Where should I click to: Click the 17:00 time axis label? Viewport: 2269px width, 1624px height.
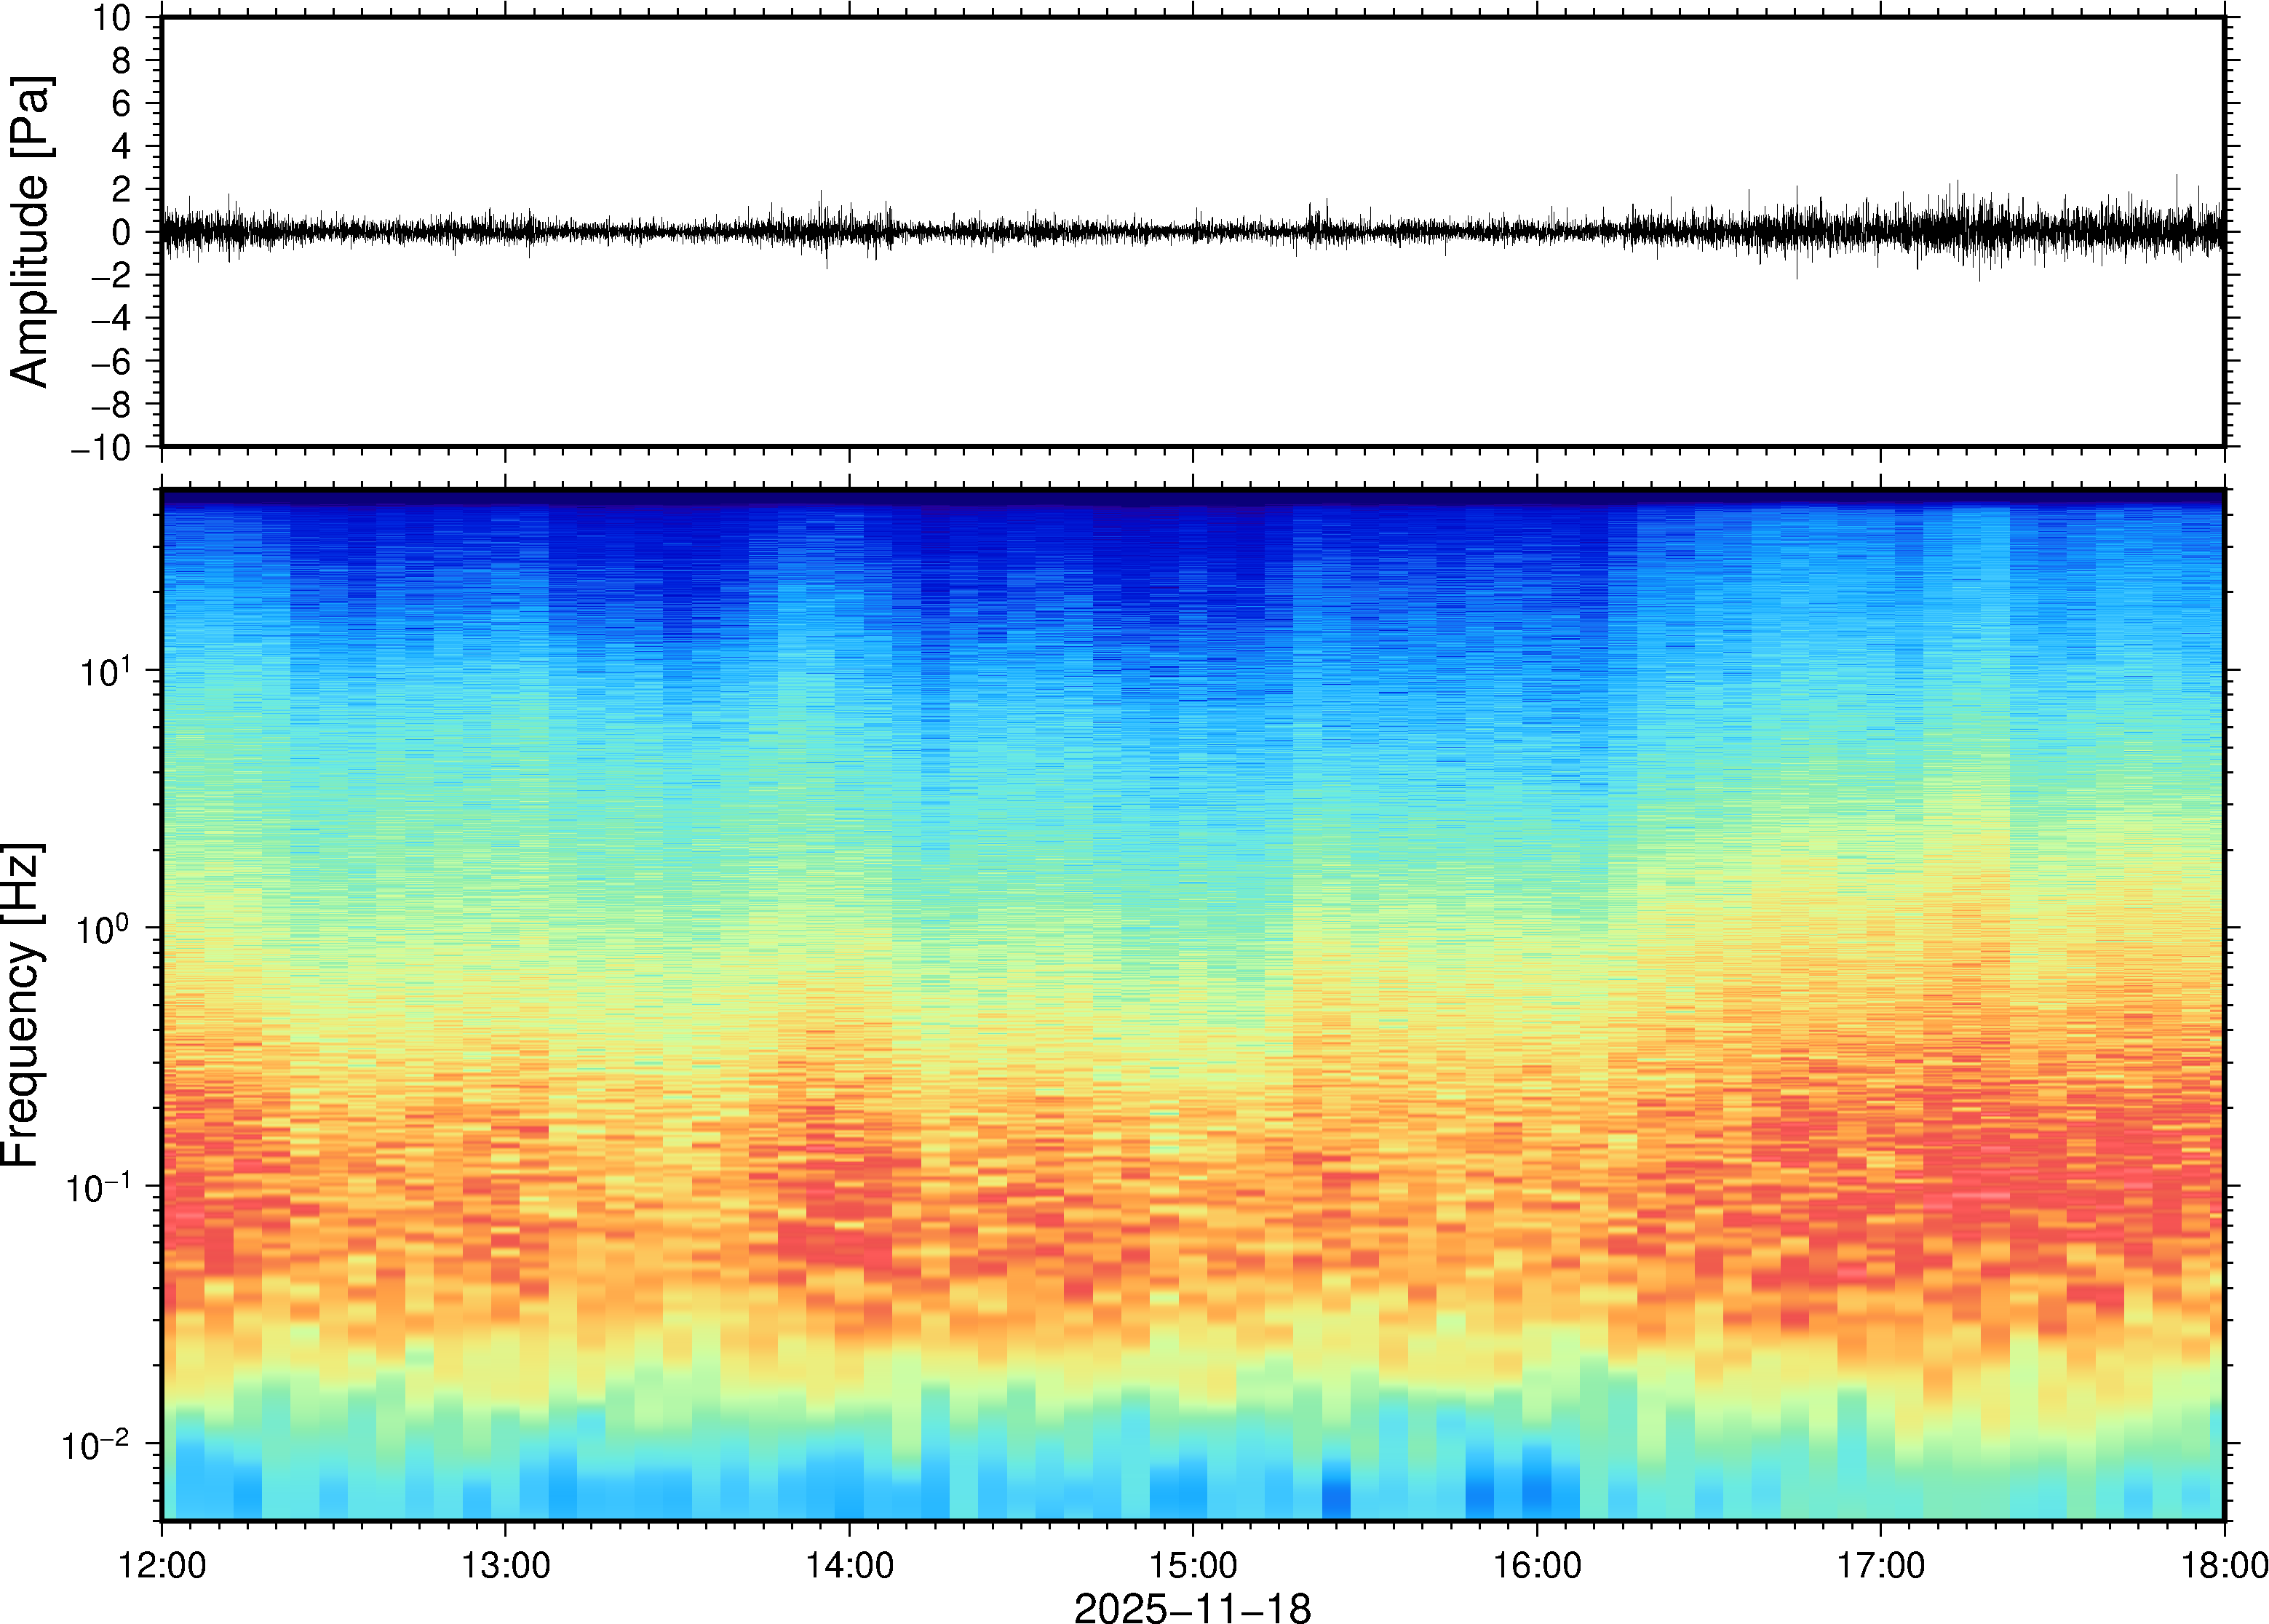click(1880, 1565)
